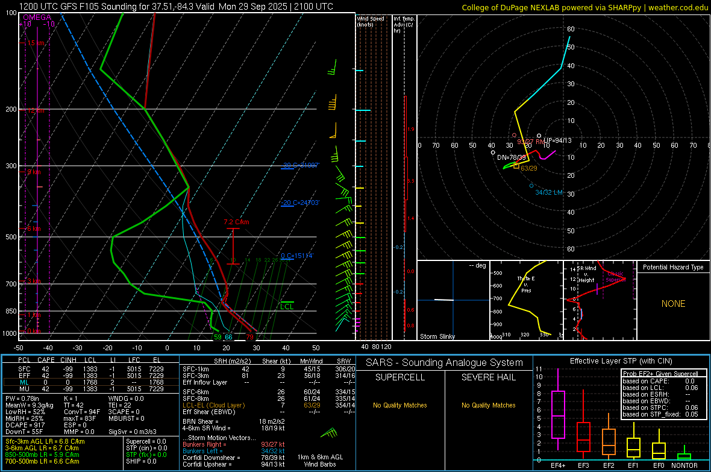This screenshot has height=472, width=711.
Task: Click the UP=94/13 hodograph label
Action: (x=557, y=140)
